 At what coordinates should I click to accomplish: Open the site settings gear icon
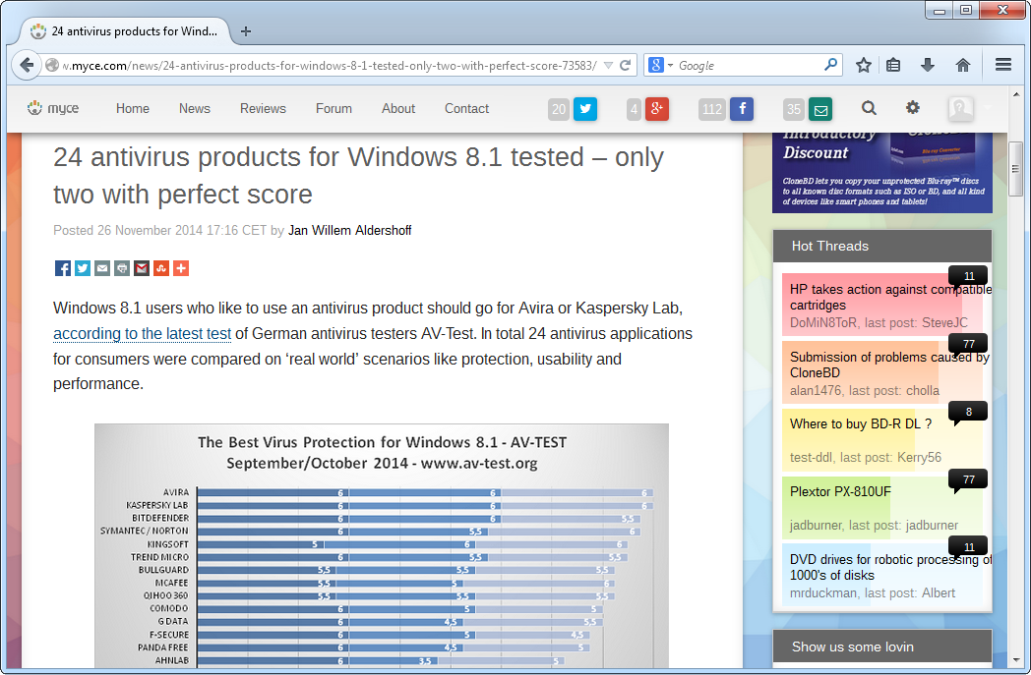(x=913, y=108)
